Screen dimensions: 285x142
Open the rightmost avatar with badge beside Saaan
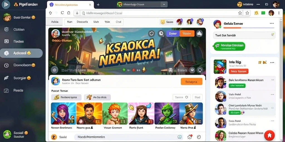point(200,22)
